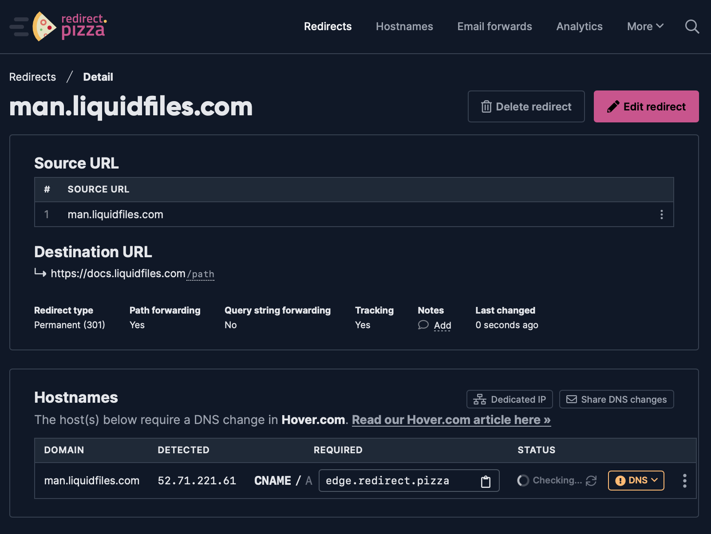
Task: Click the Delete redirect button
Action: 526,106
